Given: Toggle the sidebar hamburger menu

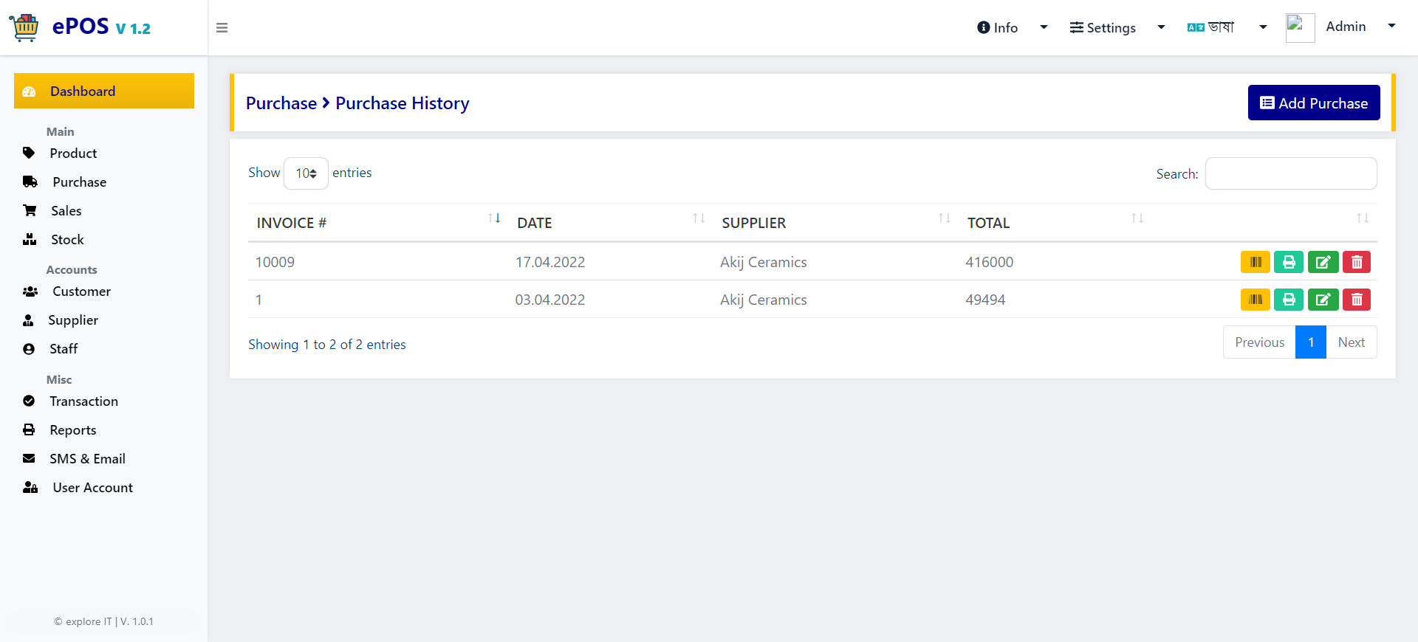Looking at the screenshot, I should (222, 28).
